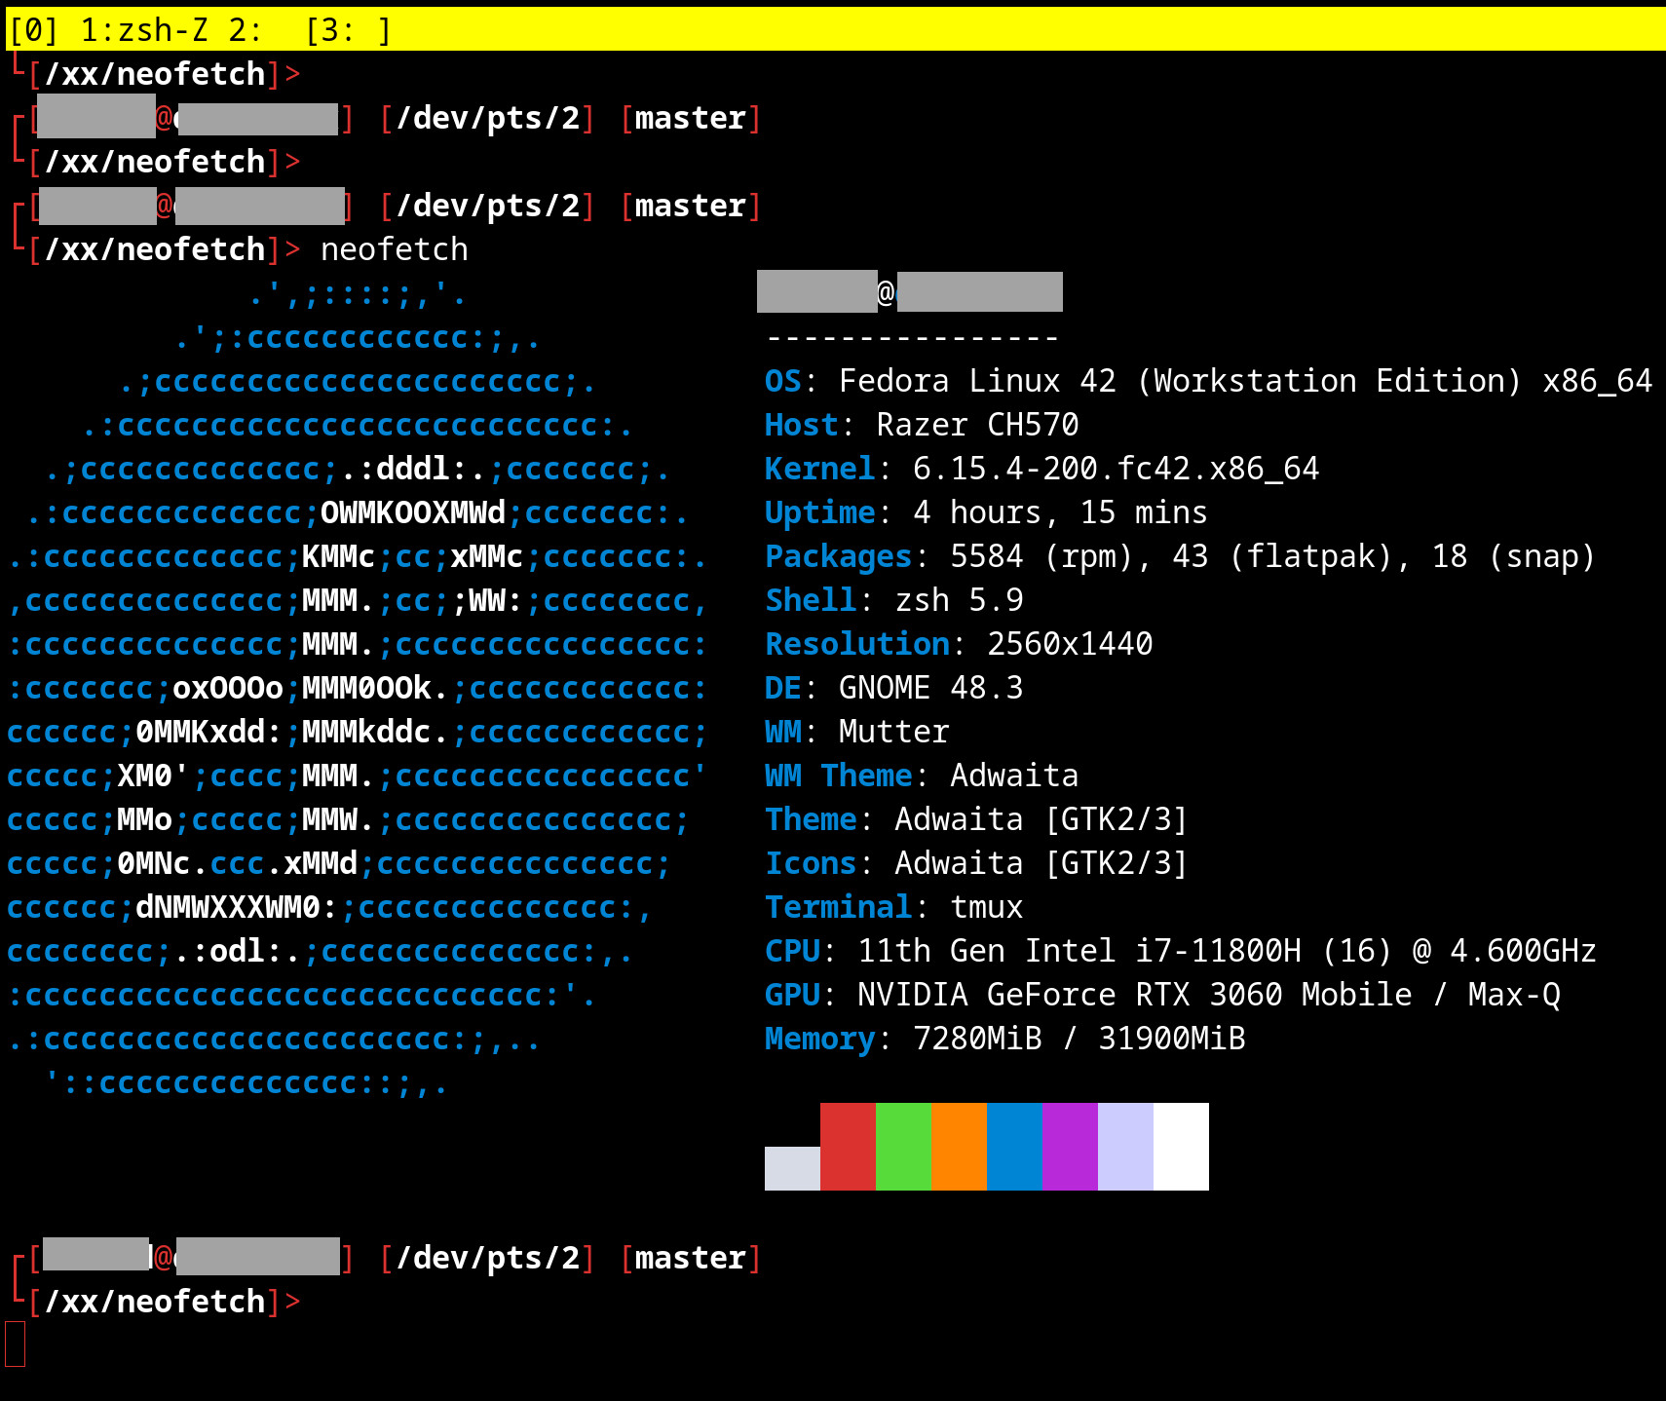Image resolution: width=1666 pixels, height=1401 pixels.
Task: Click [master] branch label in the bottom prompt
Action: pos(691,1258)
